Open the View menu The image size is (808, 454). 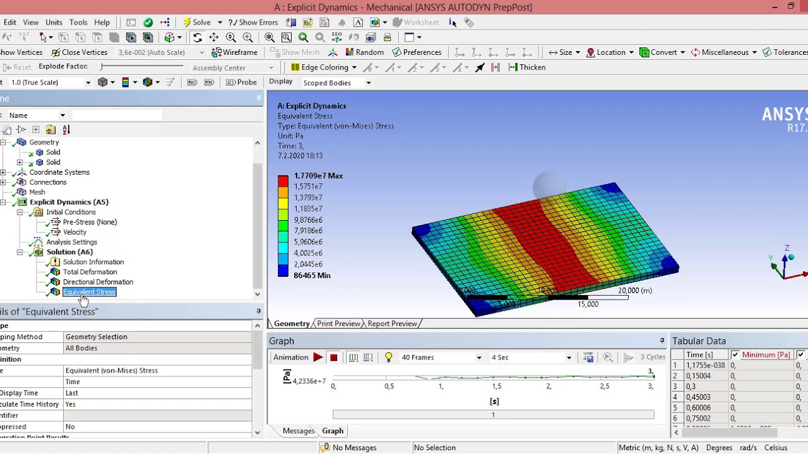pyautogui.click(x=30, y=22)
